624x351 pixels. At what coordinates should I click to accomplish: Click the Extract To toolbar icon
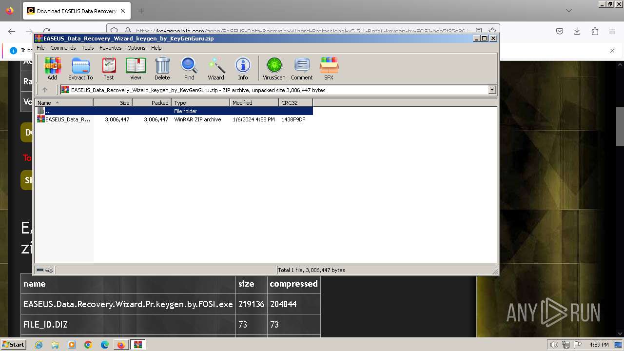80,68
